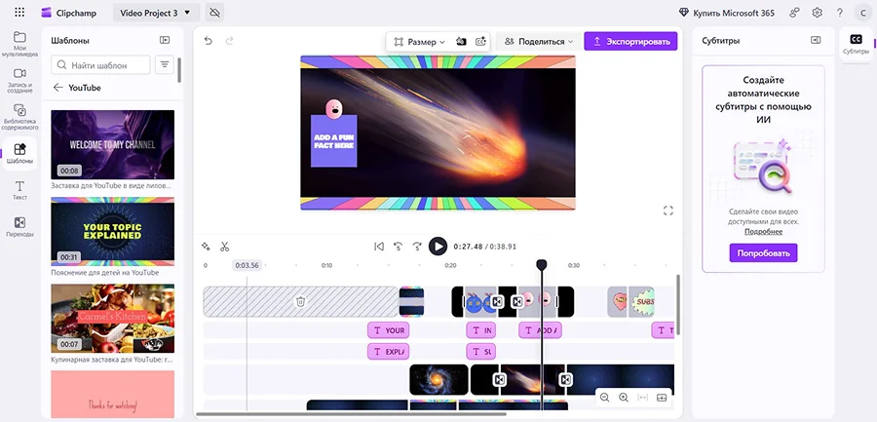
Task: Select the Шаблоны sidebar tab
Action: tap(19, 153)
